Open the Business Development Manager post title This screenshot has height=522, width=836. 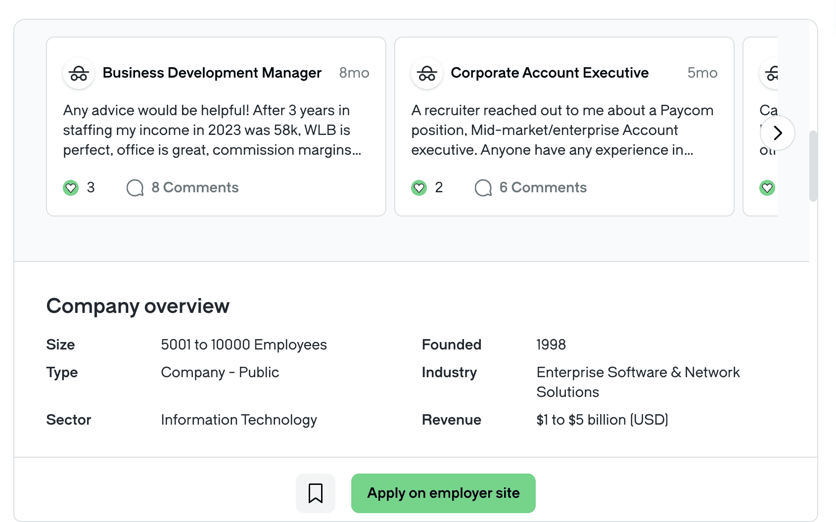(212, 73)
